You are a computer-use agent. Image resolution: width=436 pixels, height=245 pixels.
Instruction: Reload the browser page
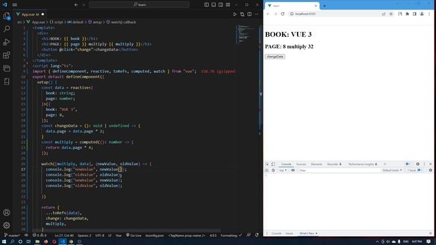[x=283, y=14]
